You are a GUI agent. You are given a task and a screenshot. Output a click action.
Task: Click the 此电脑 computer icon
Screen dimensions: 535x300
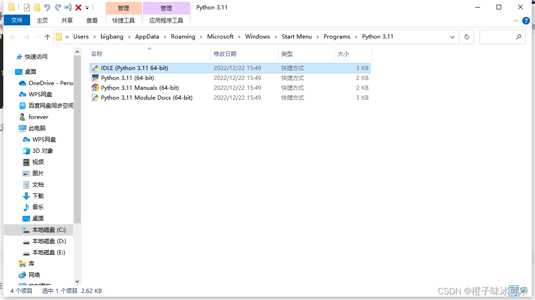[x=23, y=128]
